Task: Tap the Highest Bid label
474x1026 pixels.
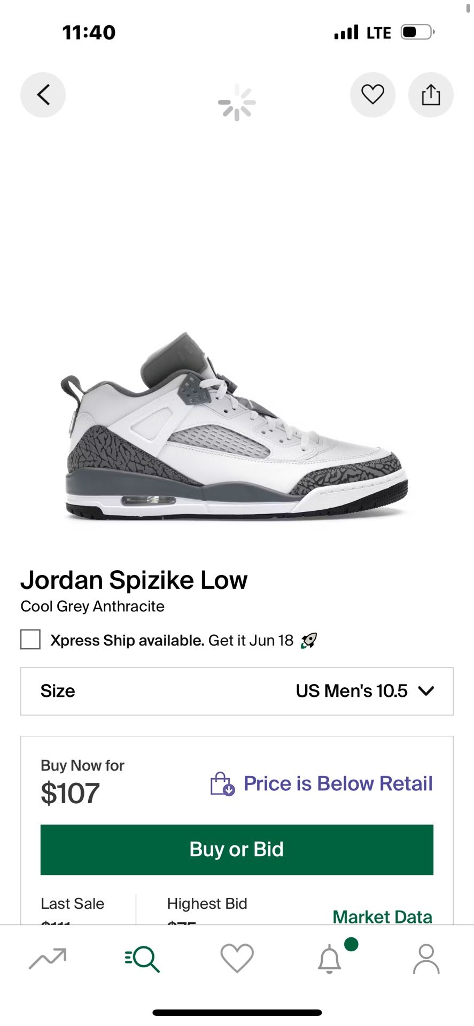Action: [x=207, y=904]
